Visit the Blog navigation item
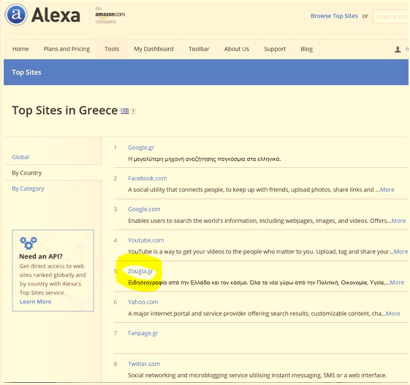The image size is (410, 385). pyautogui.click(x=307, y=49)
